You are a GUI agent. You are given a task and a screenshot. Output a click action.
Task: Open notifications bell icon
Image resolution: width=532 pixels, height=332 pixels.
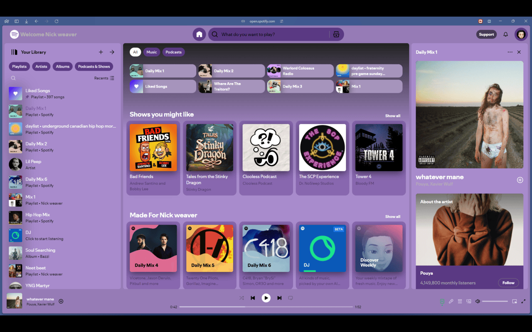coord(505,34)
